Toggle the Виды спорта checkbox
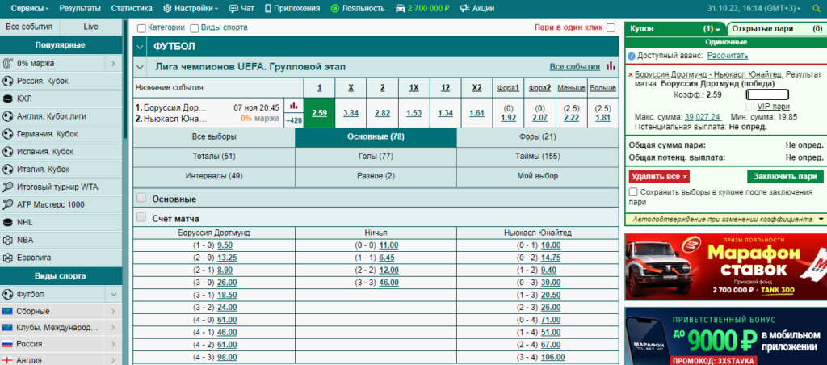Viewport: 827px width, 365px height. pyautogui.click(x=195, y=28)
